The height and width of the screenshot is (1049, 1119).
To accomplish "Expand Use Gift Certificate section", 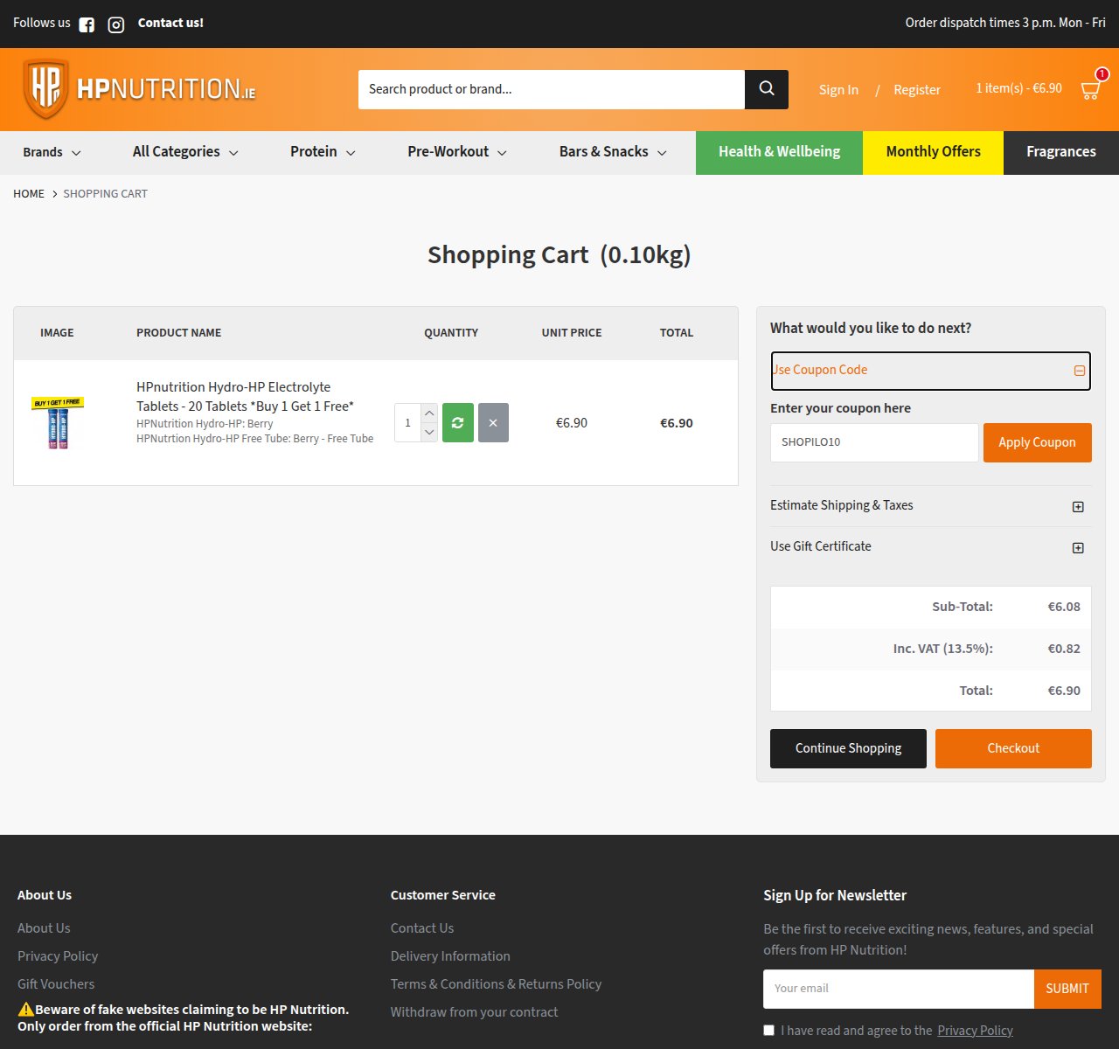I will pyautogui.click(x=931, y=547).
